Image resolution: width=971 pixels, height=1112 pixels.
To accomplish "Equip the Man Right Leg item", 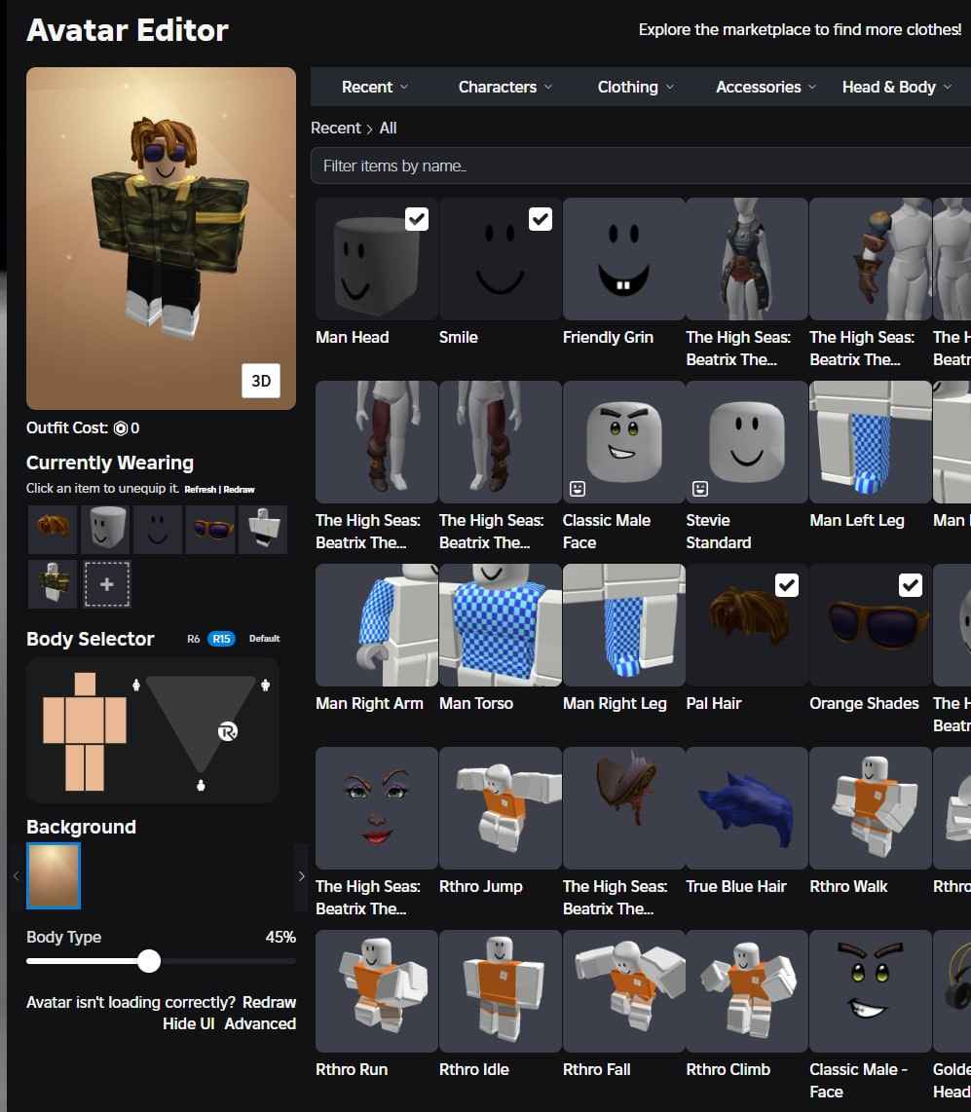I will coord(623,625).
